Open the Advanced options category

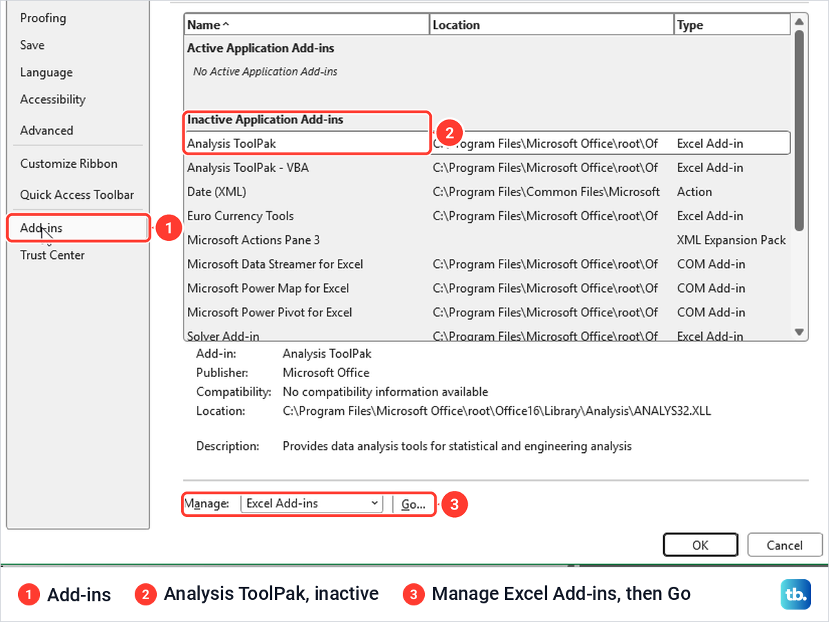(x=46, y=130)
